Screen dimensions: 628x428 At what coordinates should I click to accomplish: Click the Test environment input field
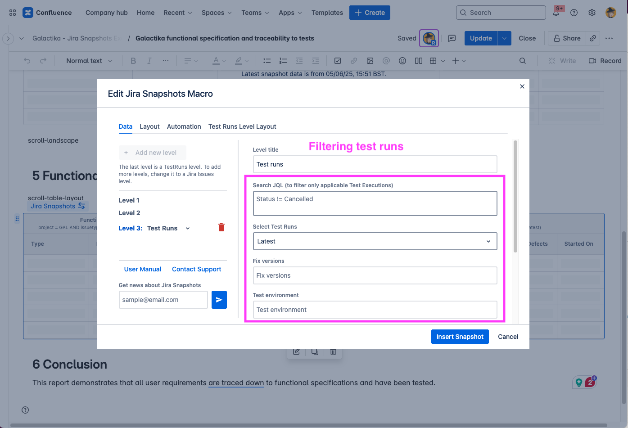[x=375, y=310]
